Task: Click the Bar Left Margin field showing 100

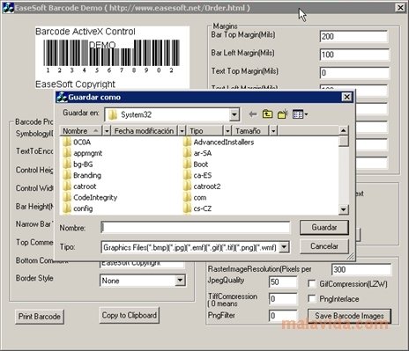Action: click(354, 55)
